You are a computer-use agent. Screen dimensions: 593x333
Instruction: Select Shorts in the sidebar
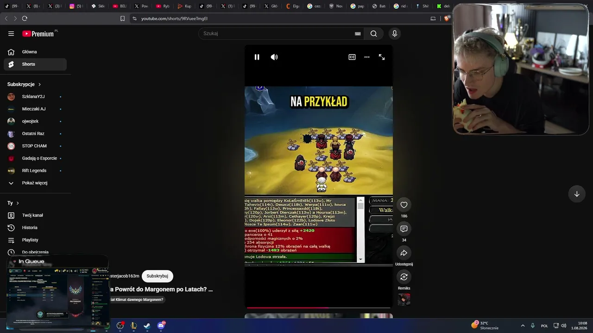pyautogui.click(x=35, y=64)
